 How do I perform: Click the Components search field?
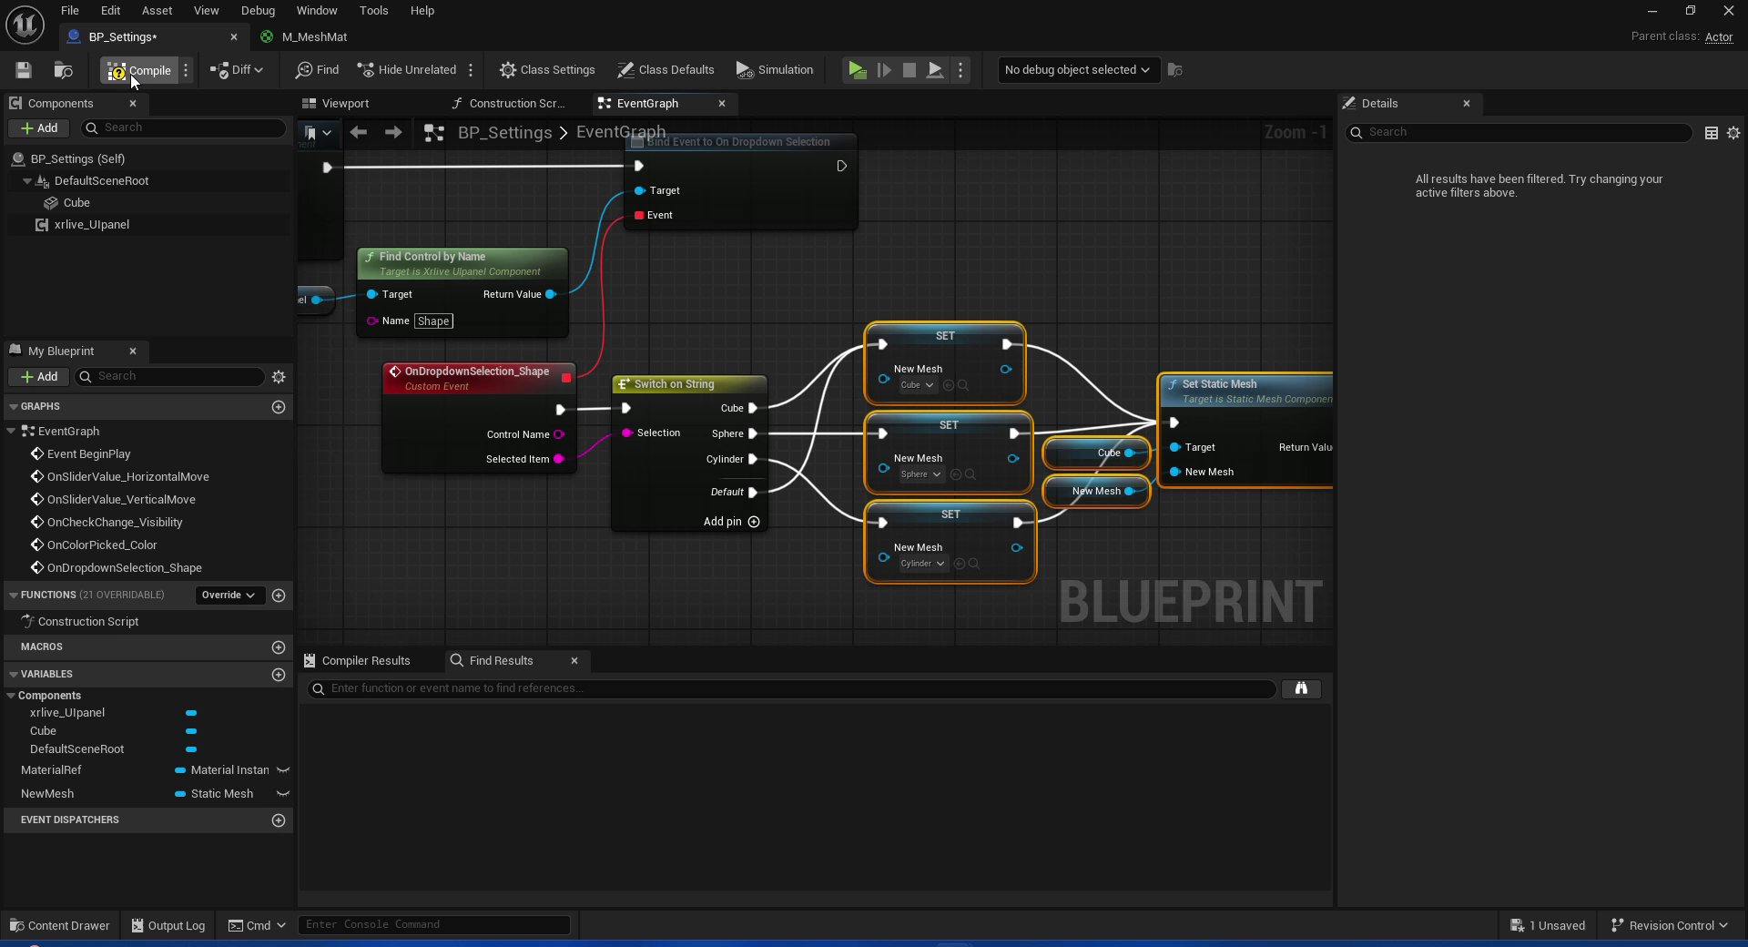[184, 128]
